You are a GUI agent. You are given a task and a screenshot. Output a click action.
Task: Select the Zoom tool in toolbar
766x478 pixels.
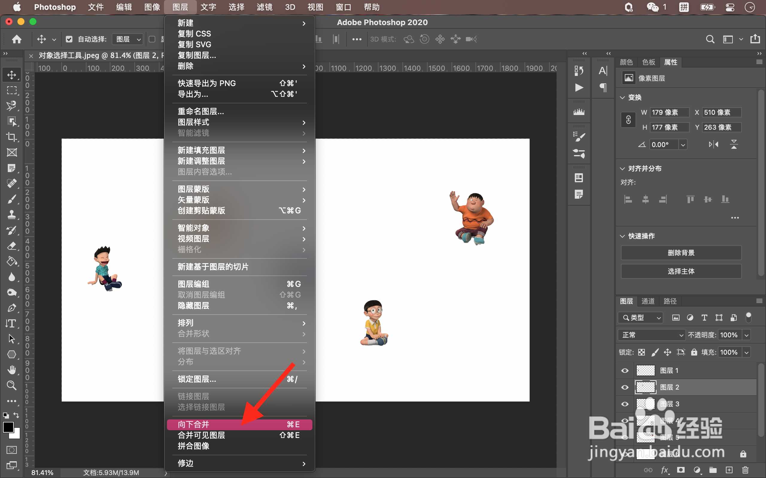[x=12, y=385]
